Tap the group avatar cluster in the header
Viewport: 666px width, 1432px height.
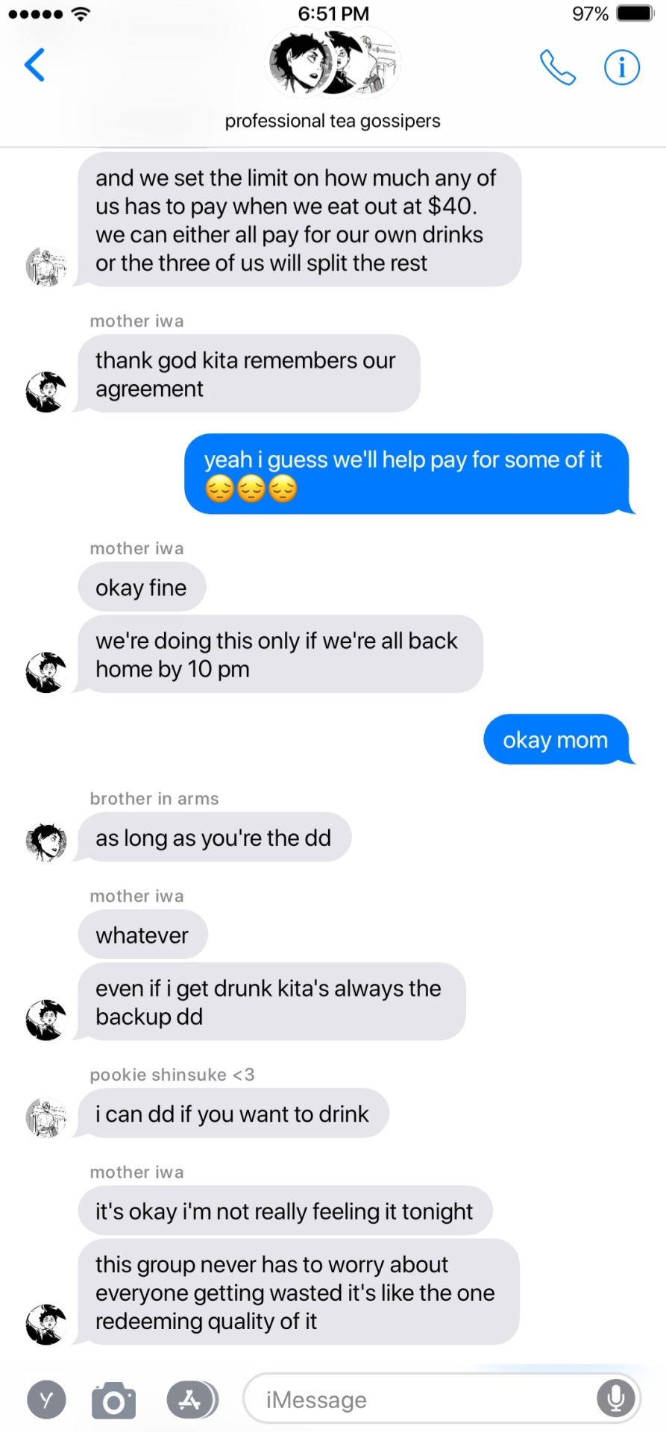(x=333, y=64)
